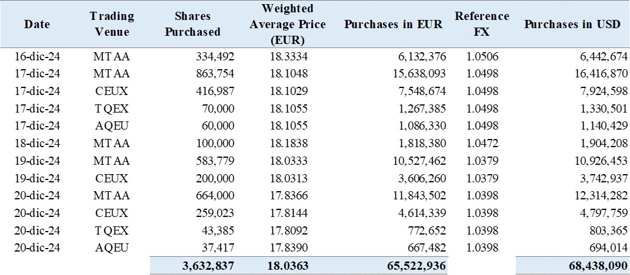Select the Reference FX header cell
The height and width of the screenshot is (275, 630).
click(x=482, y=24)
